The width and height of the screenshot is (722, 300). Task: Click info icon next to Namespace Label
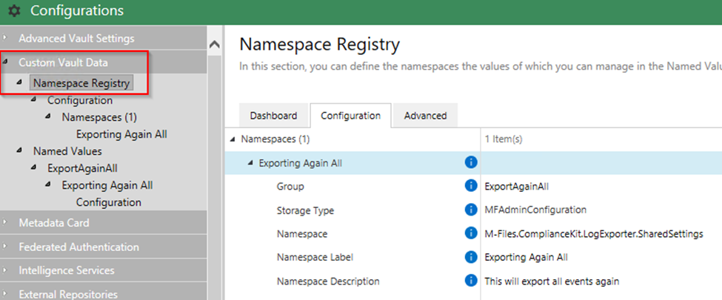tap(470, 257)
